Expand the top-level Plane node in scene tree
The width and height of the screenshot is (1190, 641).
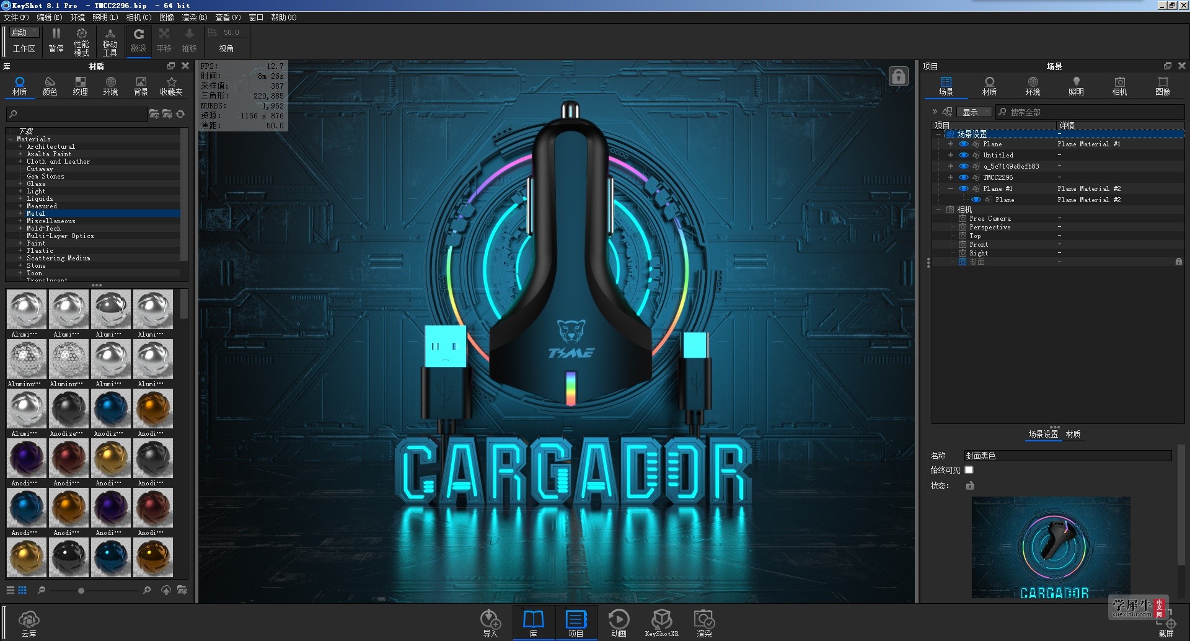[951, 144]
